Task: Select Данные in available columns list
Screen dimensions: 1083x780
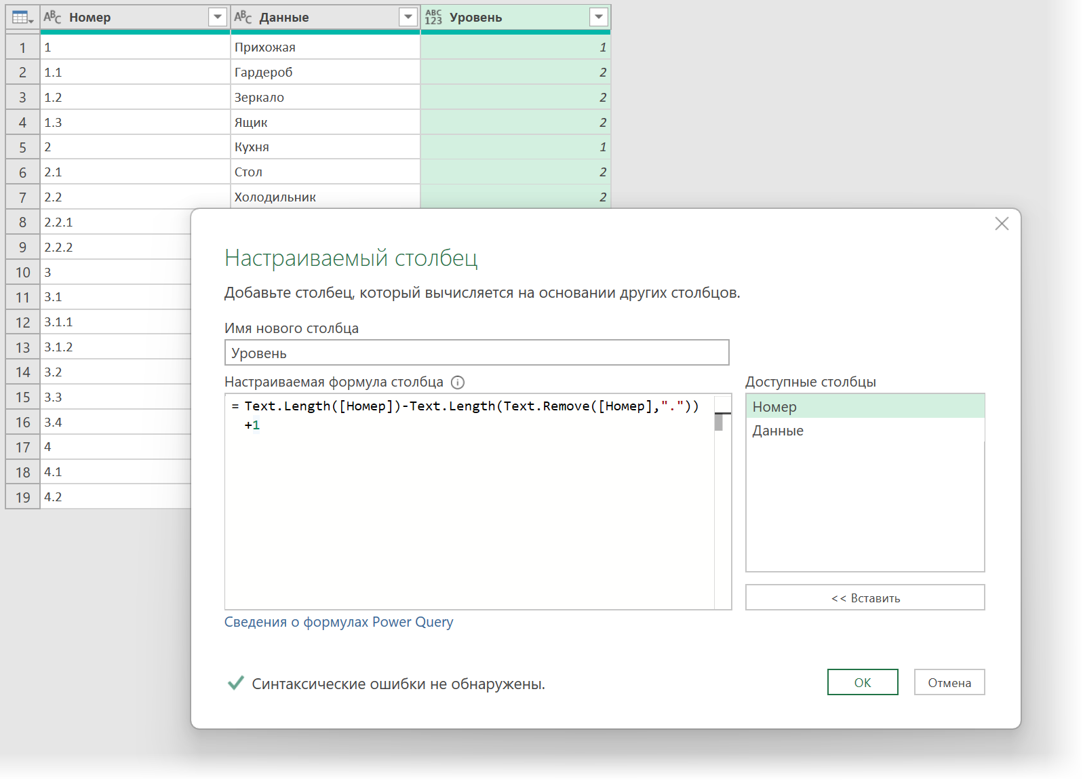Action: click(865, 431)
